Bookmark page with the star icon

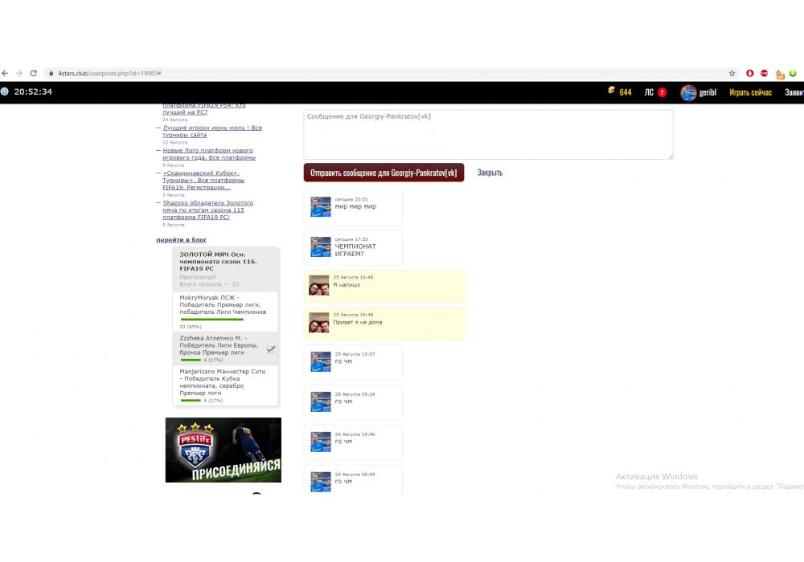point(732,73)
